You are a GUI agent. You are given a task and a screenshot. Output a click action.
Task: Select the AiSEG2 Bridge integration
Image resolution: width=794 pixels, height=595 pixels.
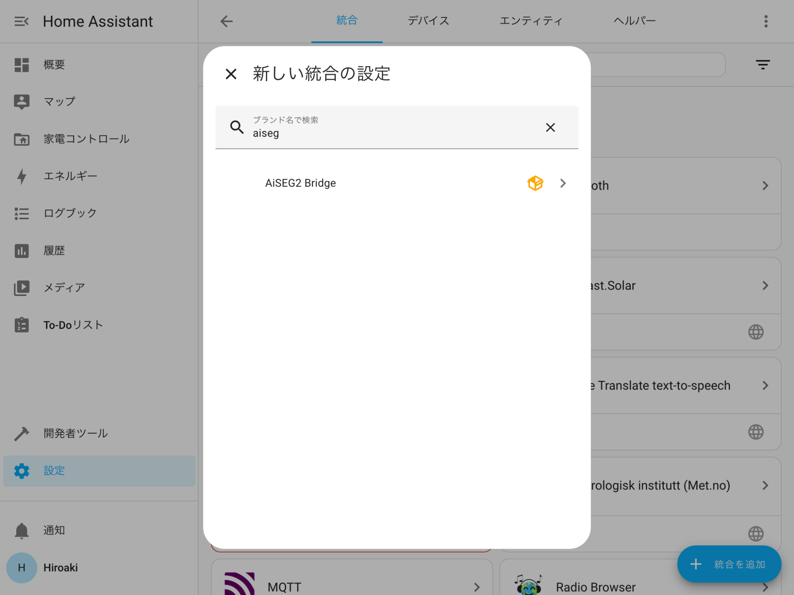click(397, 183)
